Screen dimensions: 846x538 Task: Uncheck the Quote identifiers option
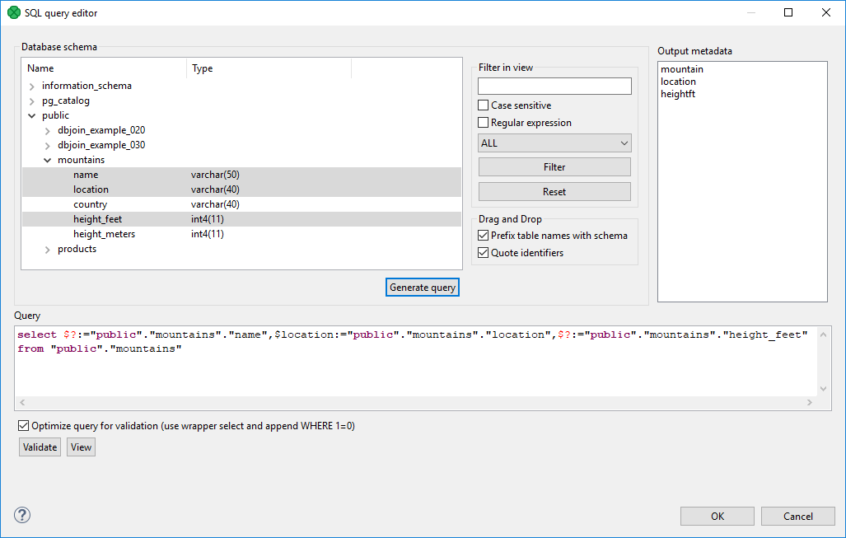[x=484, y=253]
